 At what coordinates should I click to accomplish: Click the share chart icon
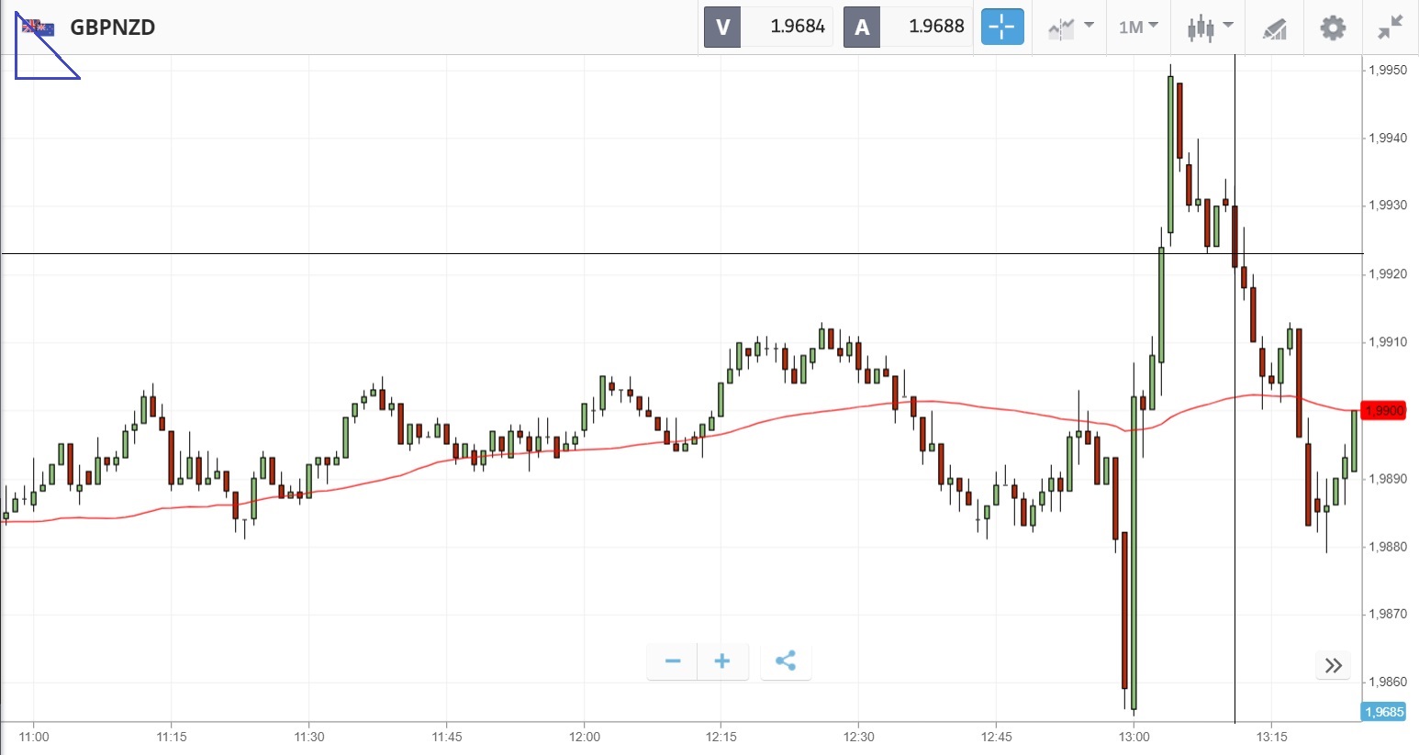pyautogui.click(x=786, y=661)
